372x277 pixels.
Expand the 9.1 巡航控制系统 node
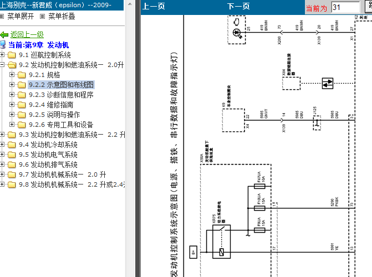click(2, 54)
